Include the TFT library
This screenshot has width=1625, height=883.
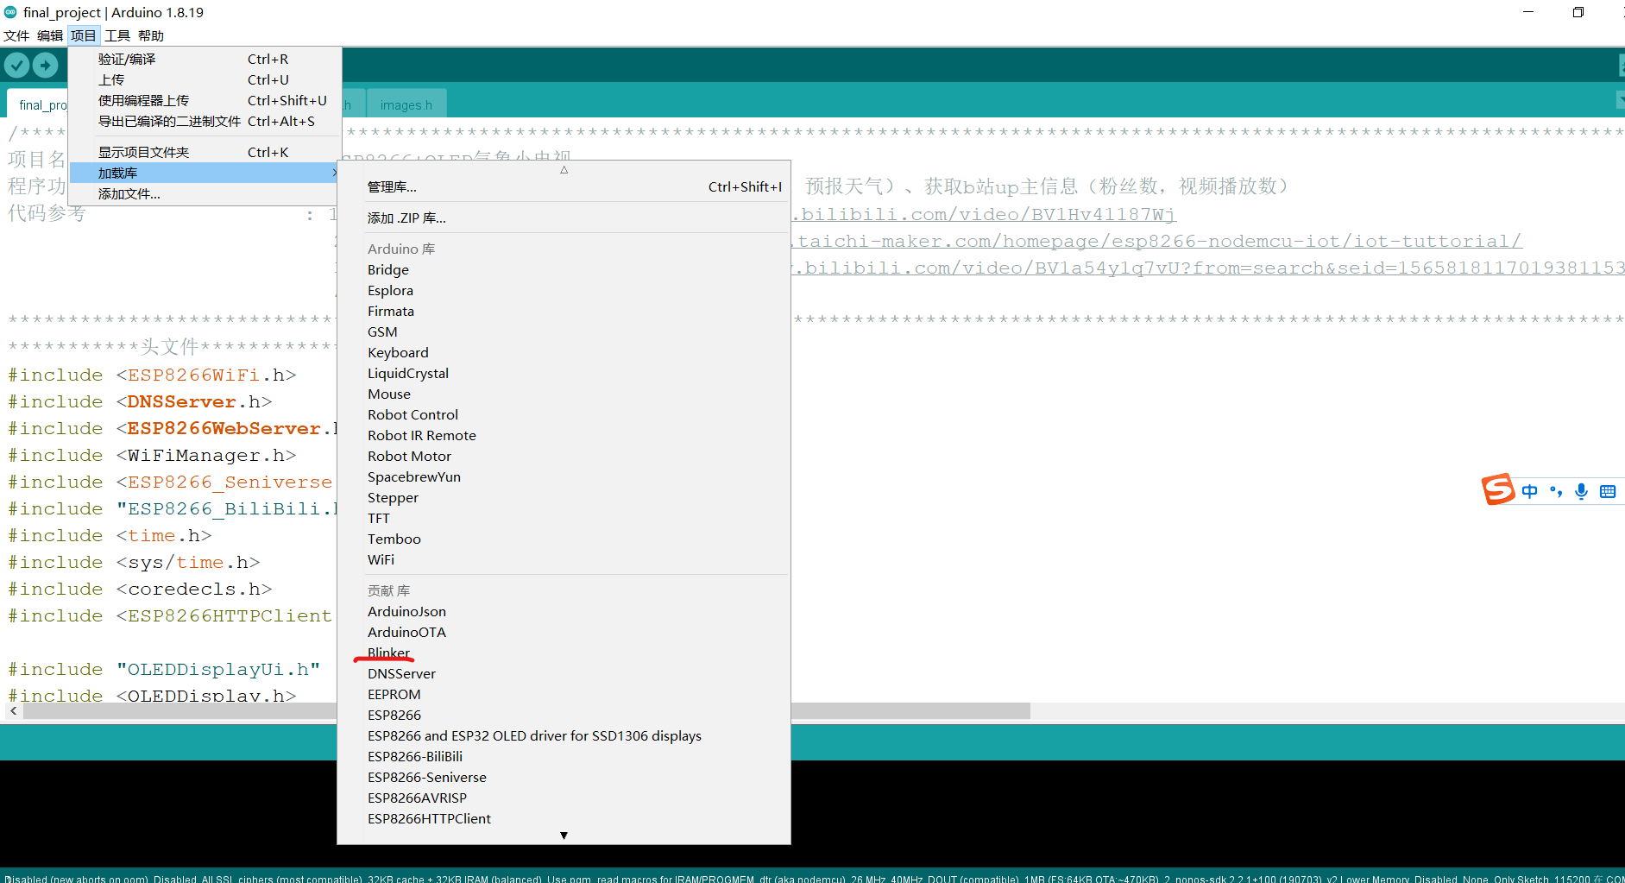(564, 518)
